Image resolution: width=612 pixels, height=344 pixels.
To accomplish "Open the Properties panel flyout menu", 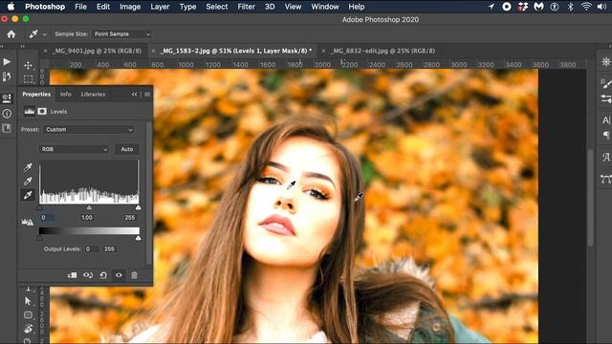I will click(147, 95).
